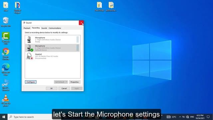
Task: Click the Sound dialog title icon
Action: click(x=24, y=23)
